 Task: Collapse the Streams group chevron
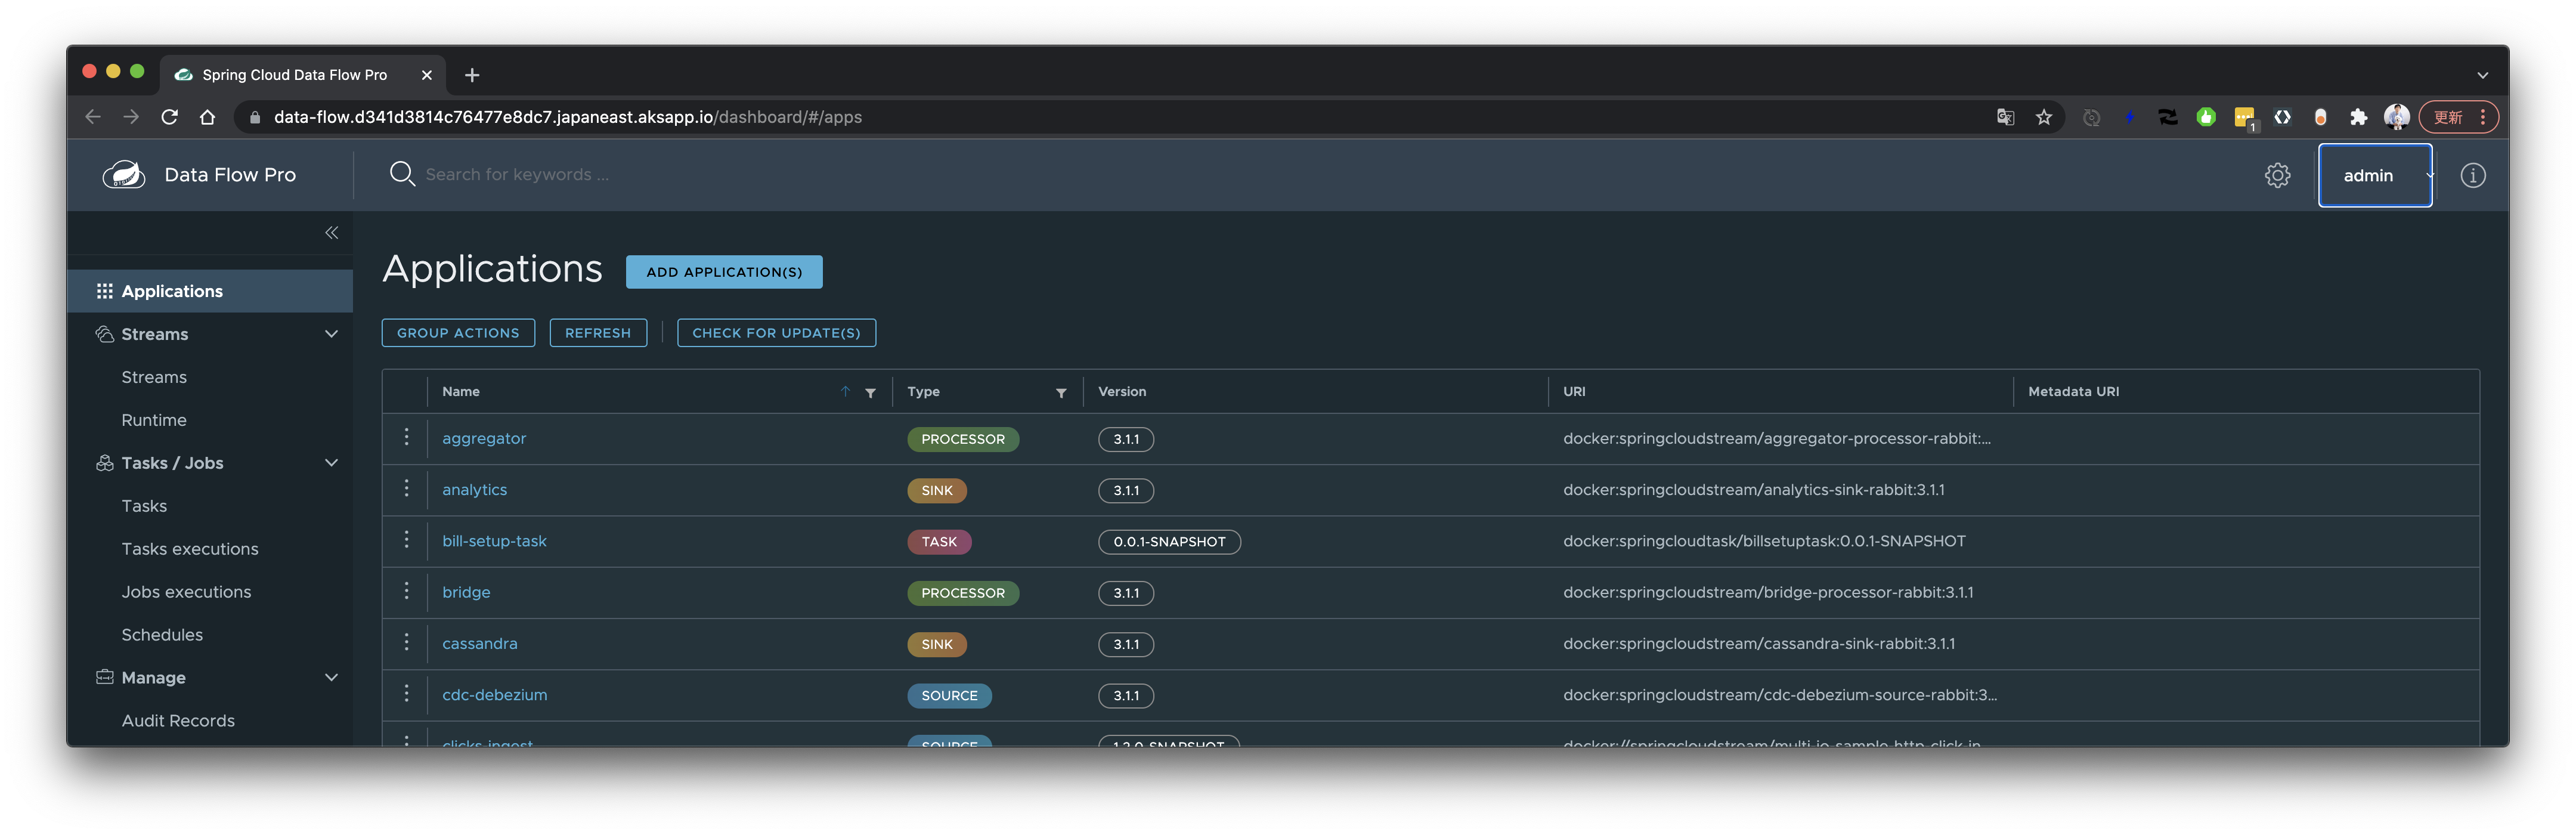(332, 334)
